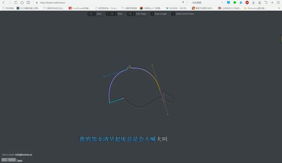The width and height of the screenshot is (282, 163).
Task: Click the Undo shortcut in game toolbar
Action: coord(94,13)
